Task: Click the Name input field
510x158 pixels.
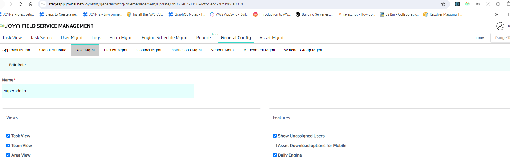Action: pyautogui.click(x=98, y=91)
